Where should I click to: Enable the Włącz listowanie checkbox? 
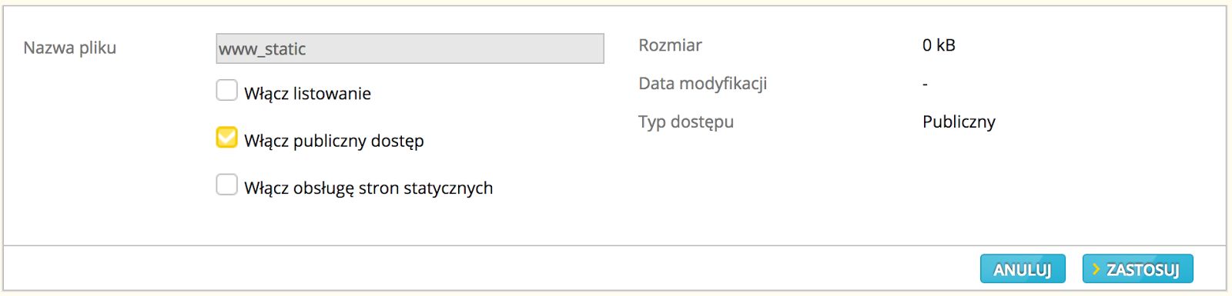click(x=226, y=91)
